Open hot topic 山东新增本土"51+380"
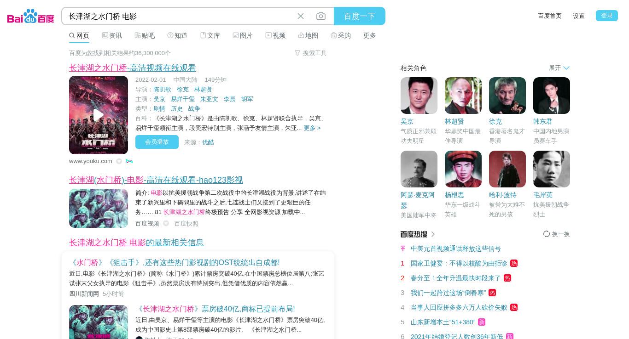629x339 pixels. (x=443, y=322)
